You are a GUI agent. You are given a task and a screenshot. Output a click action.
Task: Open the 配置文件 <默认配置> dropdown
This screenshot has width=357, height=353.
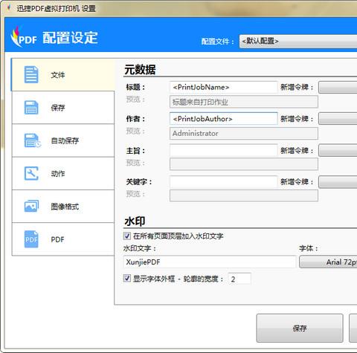pos(298,42)
